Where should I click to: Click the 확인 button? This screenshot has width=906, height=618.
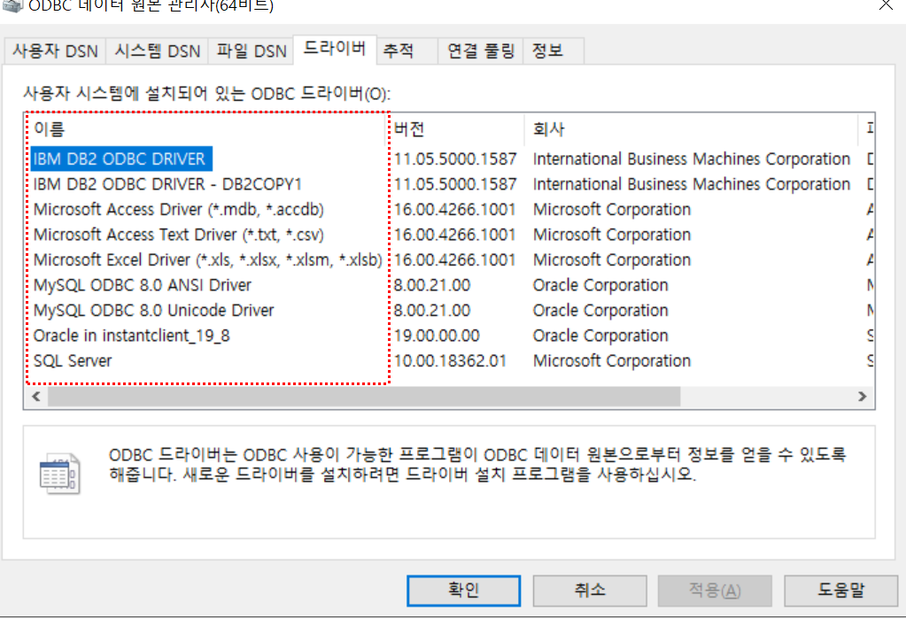pyautogui.click(x=463, y=591)
